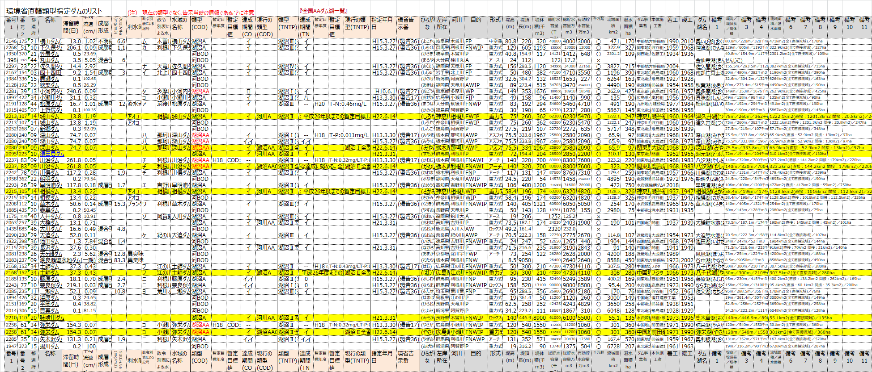This screenshot has height=372, width=872.
Task: Select the 谷中湖 dam lake name cell
Action: click(x=709, y=260)
